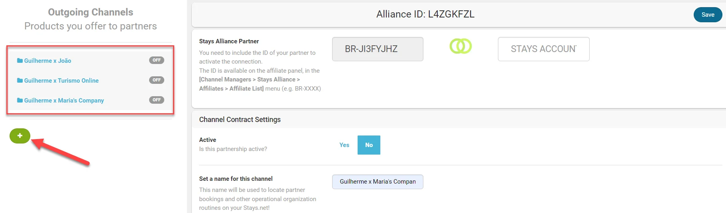Set partnership Active to No

coord(369,145)
